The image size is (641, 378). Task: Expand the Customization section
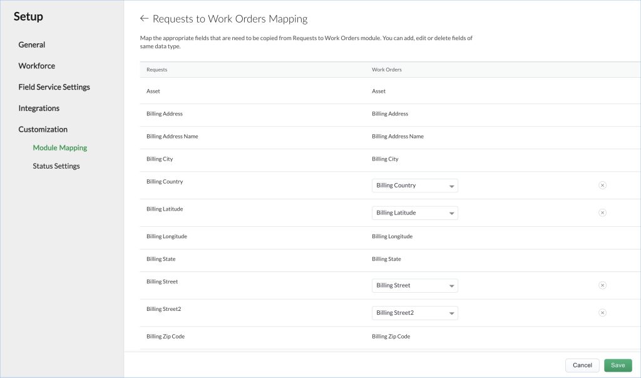(43, 129)
